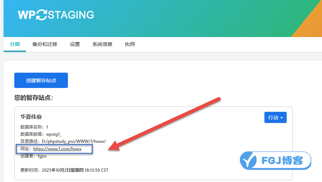Open the 备份和迁移 tab

point(45,44)
